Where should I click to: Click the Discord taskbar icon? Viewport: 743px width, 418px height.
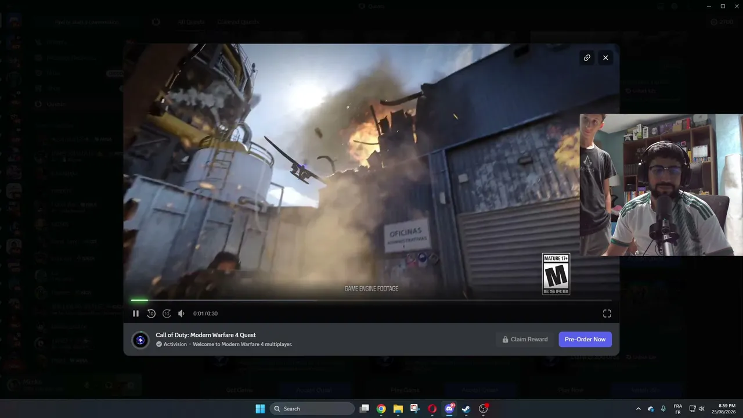point(449,409)
